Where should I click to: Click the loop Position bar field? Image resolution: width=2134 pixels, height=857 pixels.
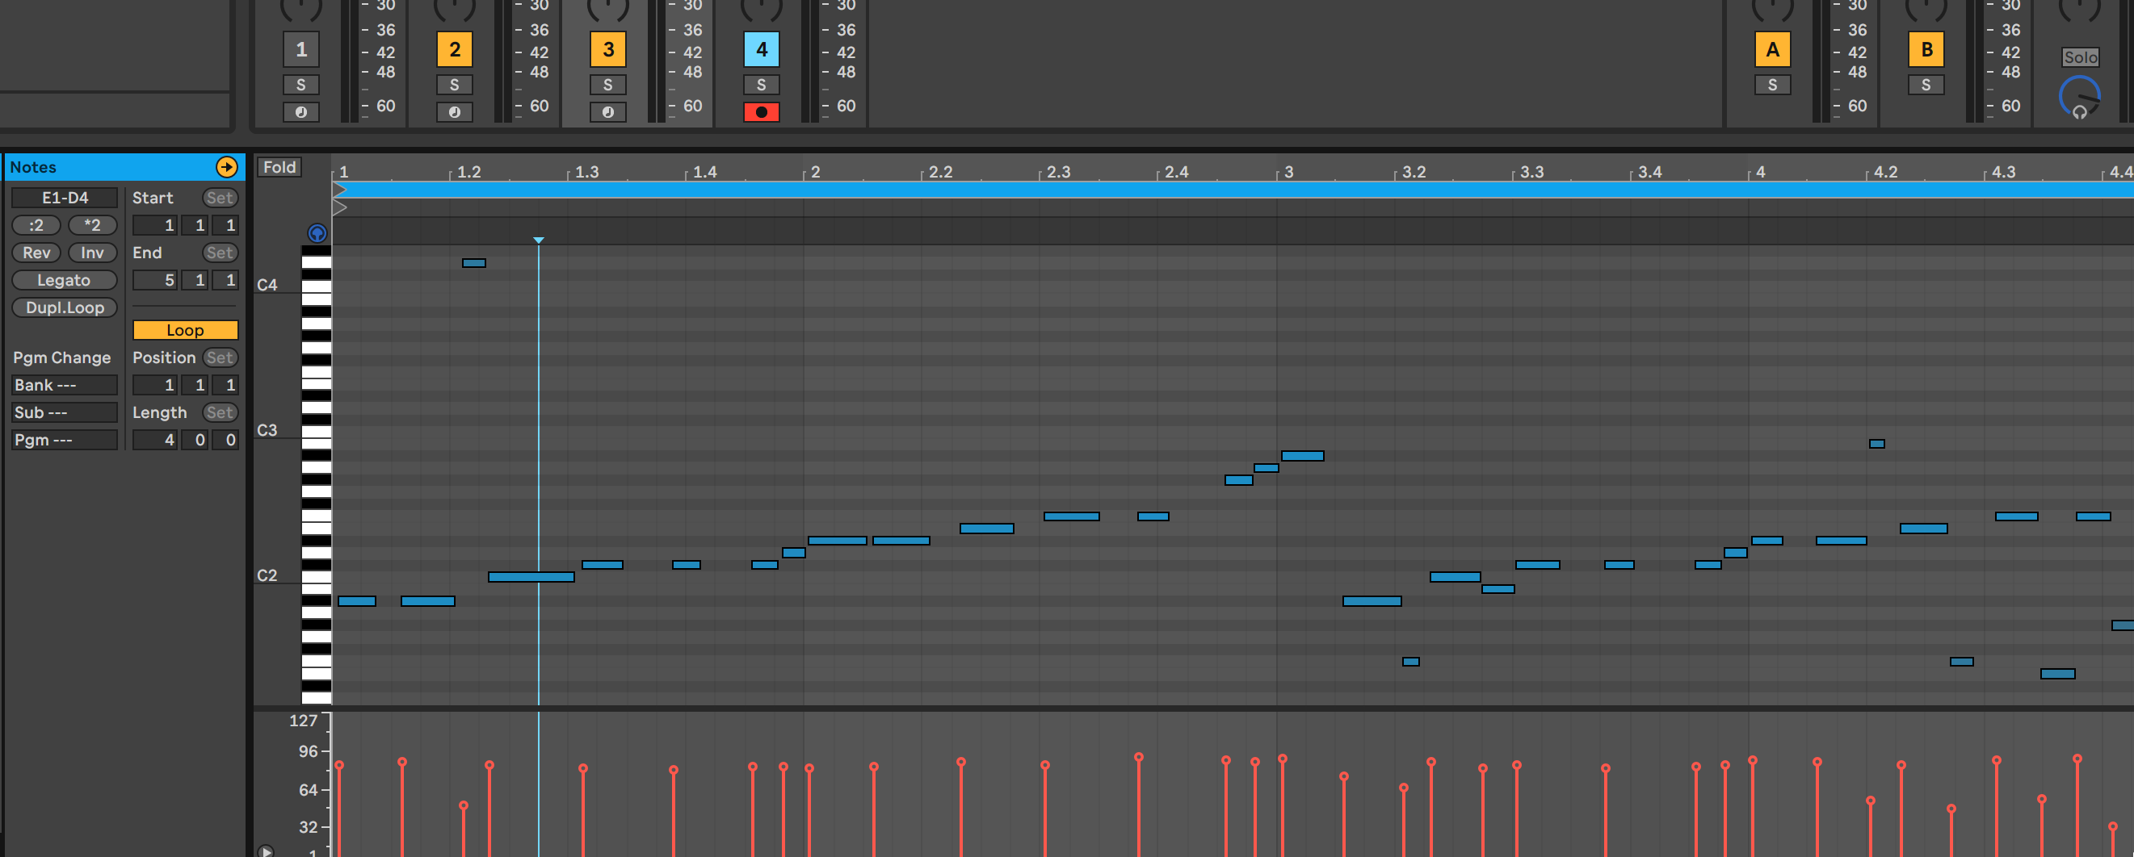155,385
